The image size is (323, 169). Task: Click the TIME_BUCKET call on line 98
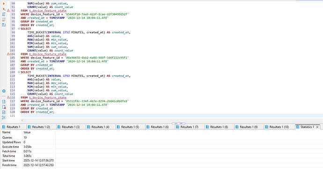(66, 32)
